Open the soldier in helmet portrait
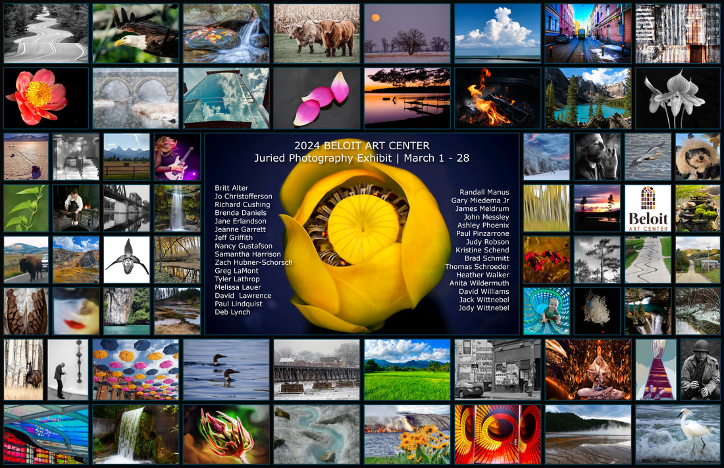724x468 pixels. 700,370
